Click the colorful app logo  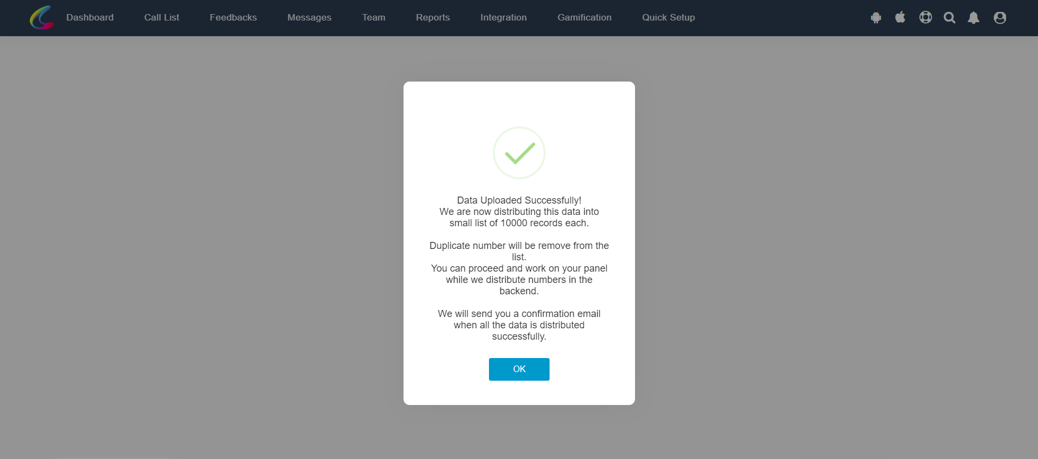click(42, 17)
